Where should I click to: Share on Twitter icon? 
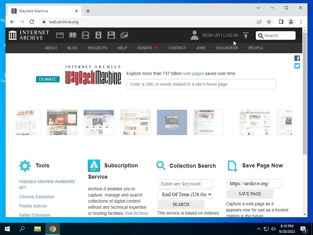pos(297,66)
